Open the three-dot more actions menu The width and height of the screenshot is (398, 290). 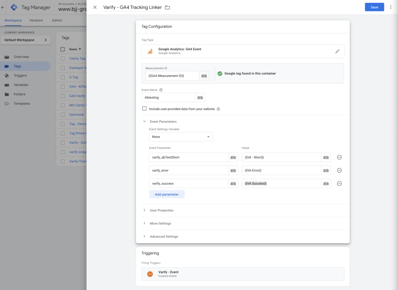[391, 7]
